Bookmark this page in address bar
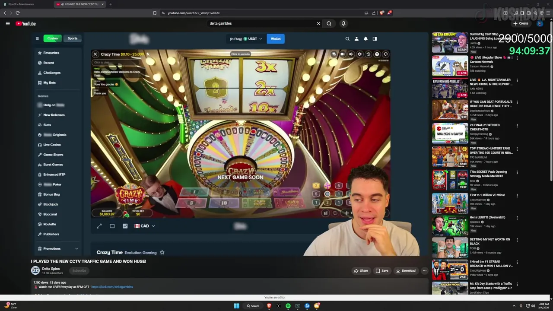Image resolution: width=553 pixels, height=311 pixels. point(155,13)
